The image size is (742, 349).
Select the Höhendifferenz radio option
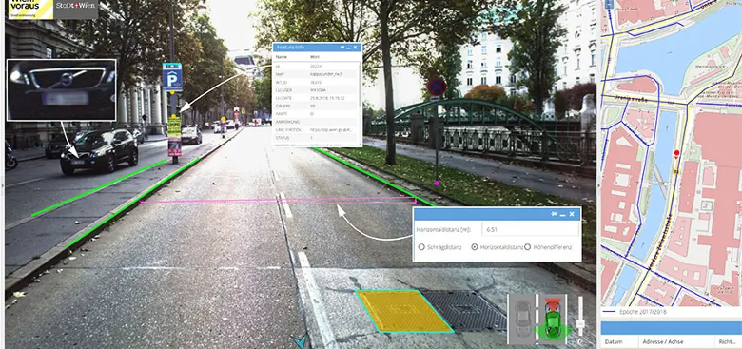[x=527, y=247]
